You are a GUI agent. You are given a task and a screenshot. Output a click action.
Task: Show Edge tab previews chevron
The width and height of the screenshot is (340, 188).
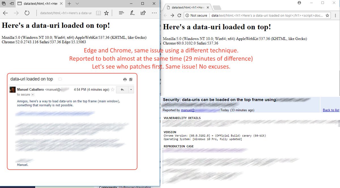coord(77,3)
